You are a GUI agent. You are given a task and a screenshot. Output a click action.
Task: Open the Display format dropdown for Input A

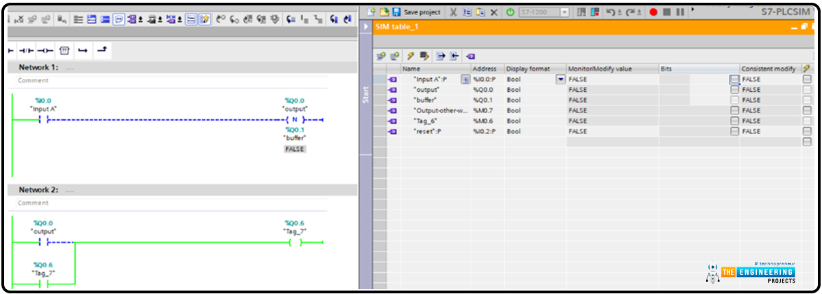click(x=560, y=79)
